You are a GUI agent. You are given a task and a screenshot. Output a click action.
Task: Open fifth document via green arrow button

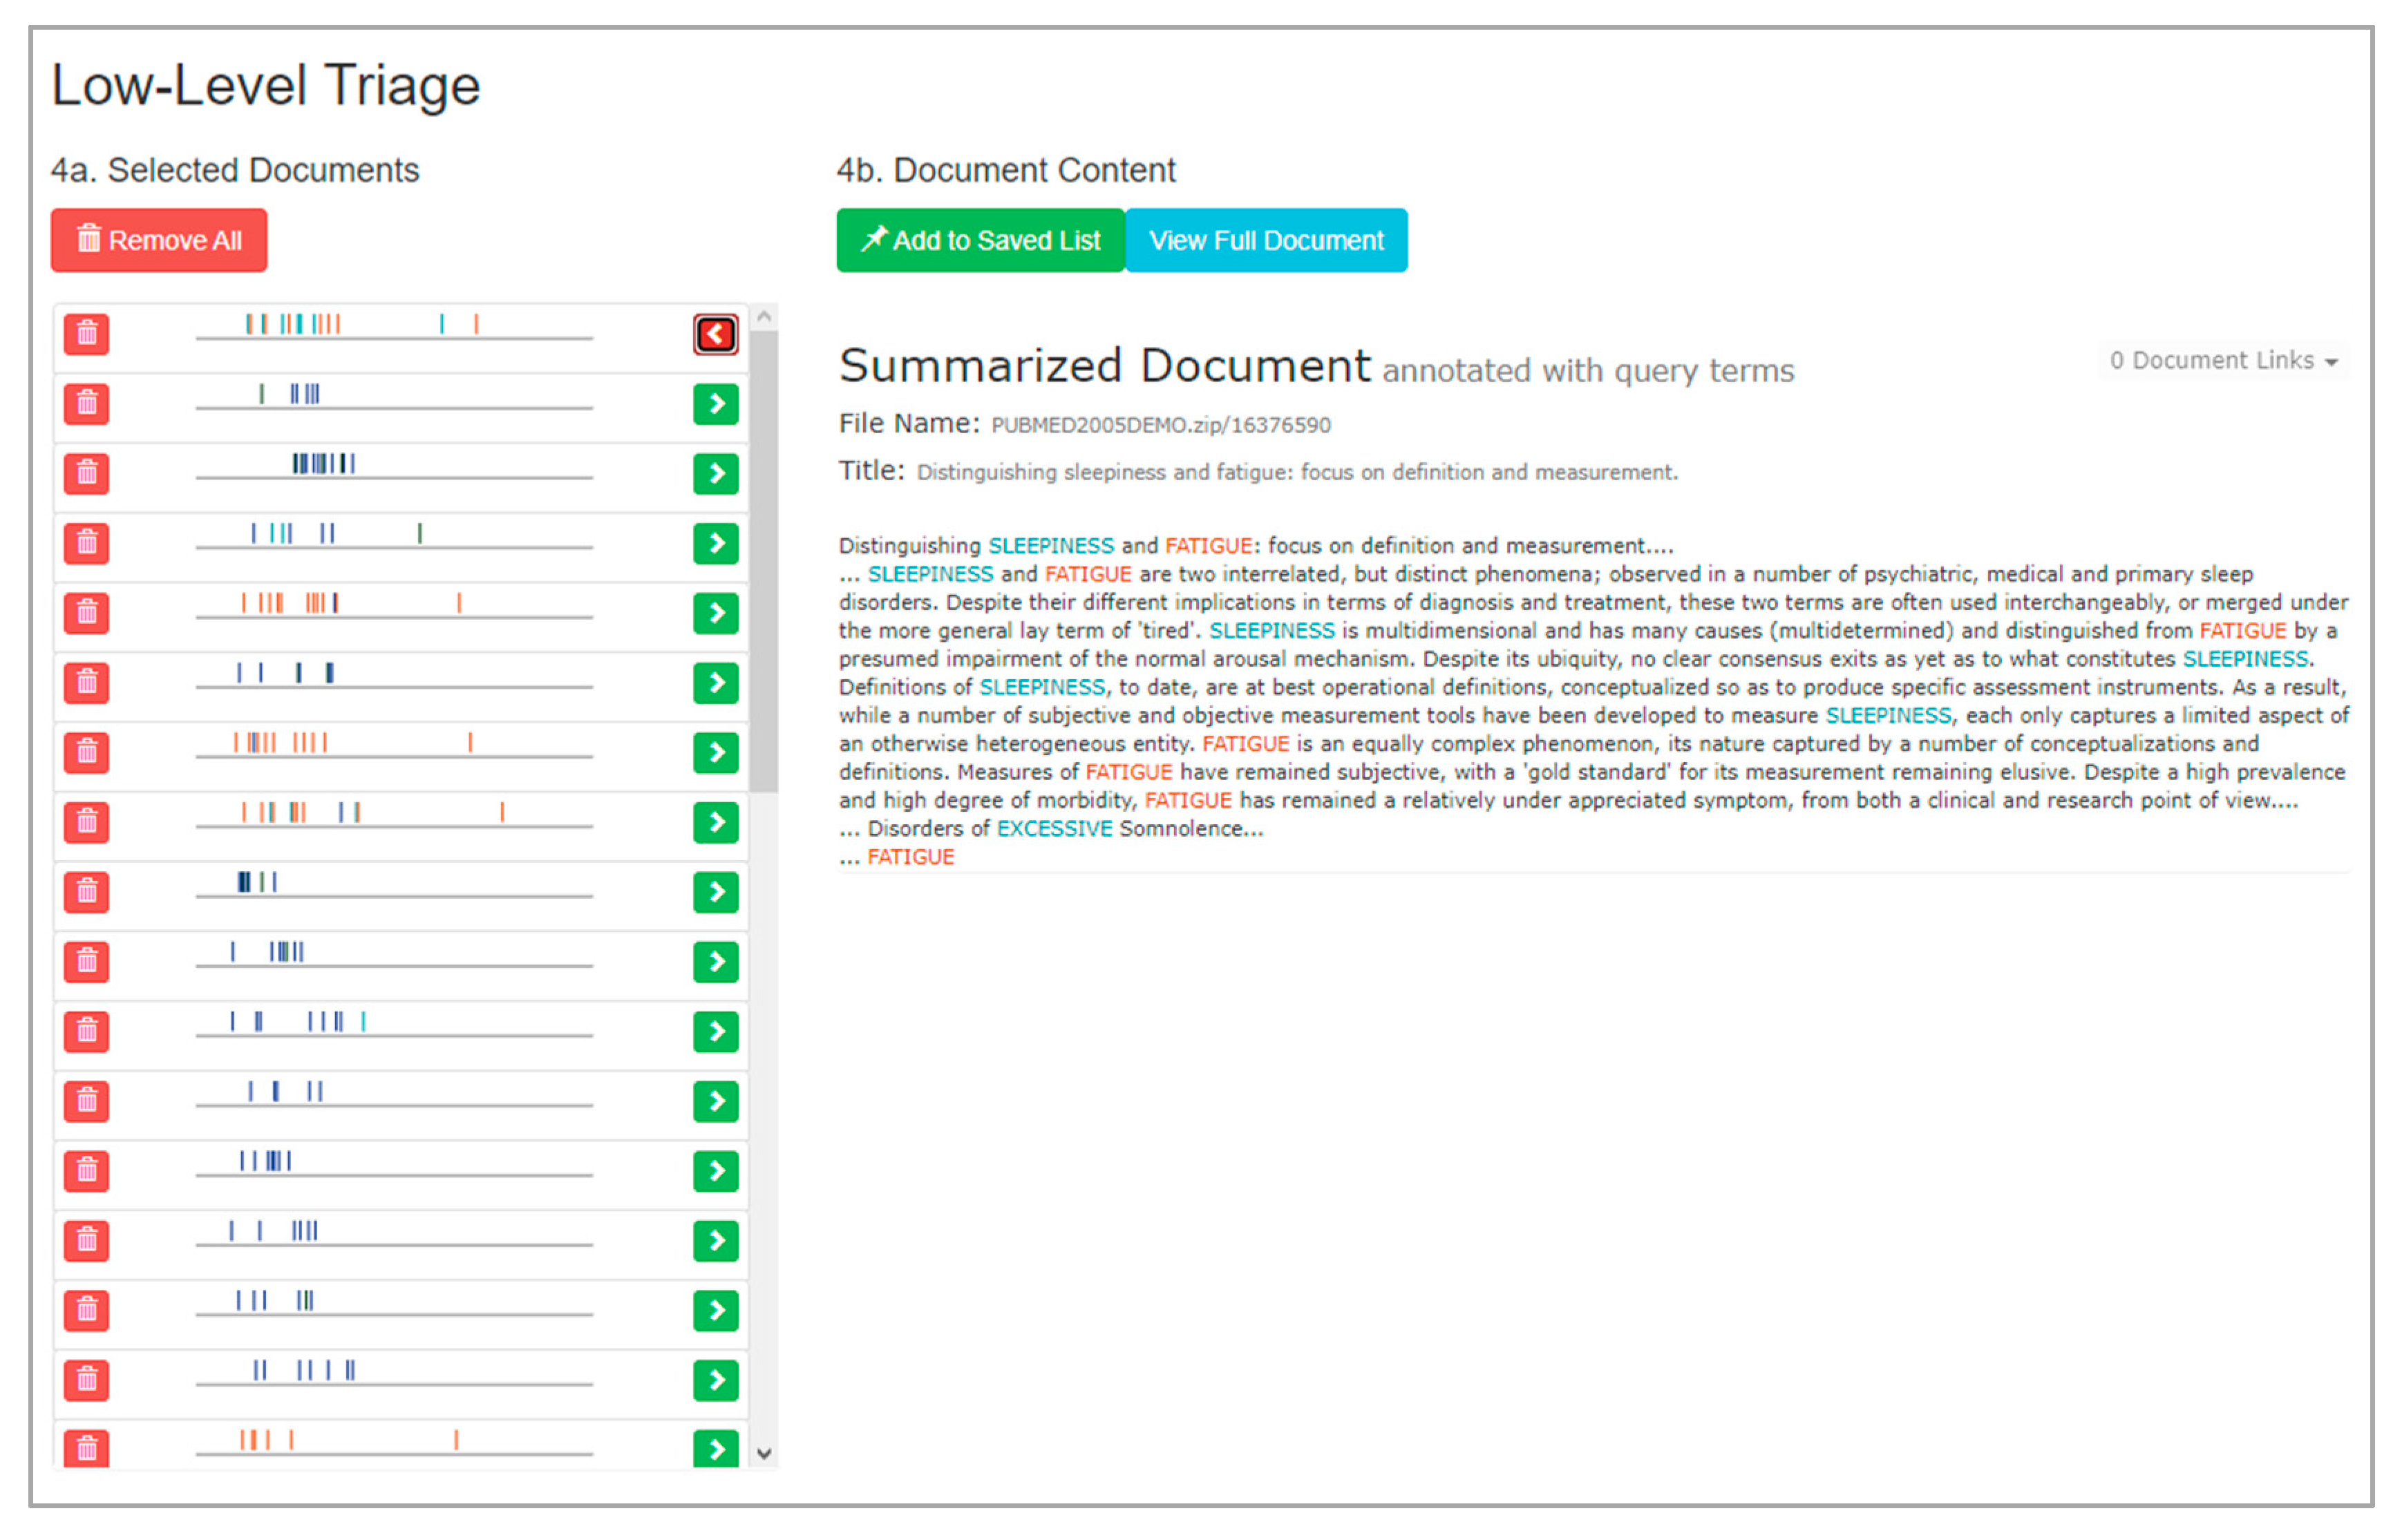coord(715,613)
